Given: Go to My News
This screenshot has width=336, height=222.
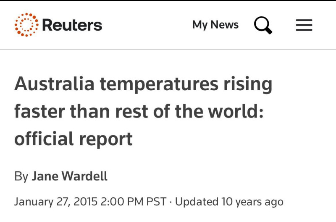Looking at the screenshot, I should (215, 25).
